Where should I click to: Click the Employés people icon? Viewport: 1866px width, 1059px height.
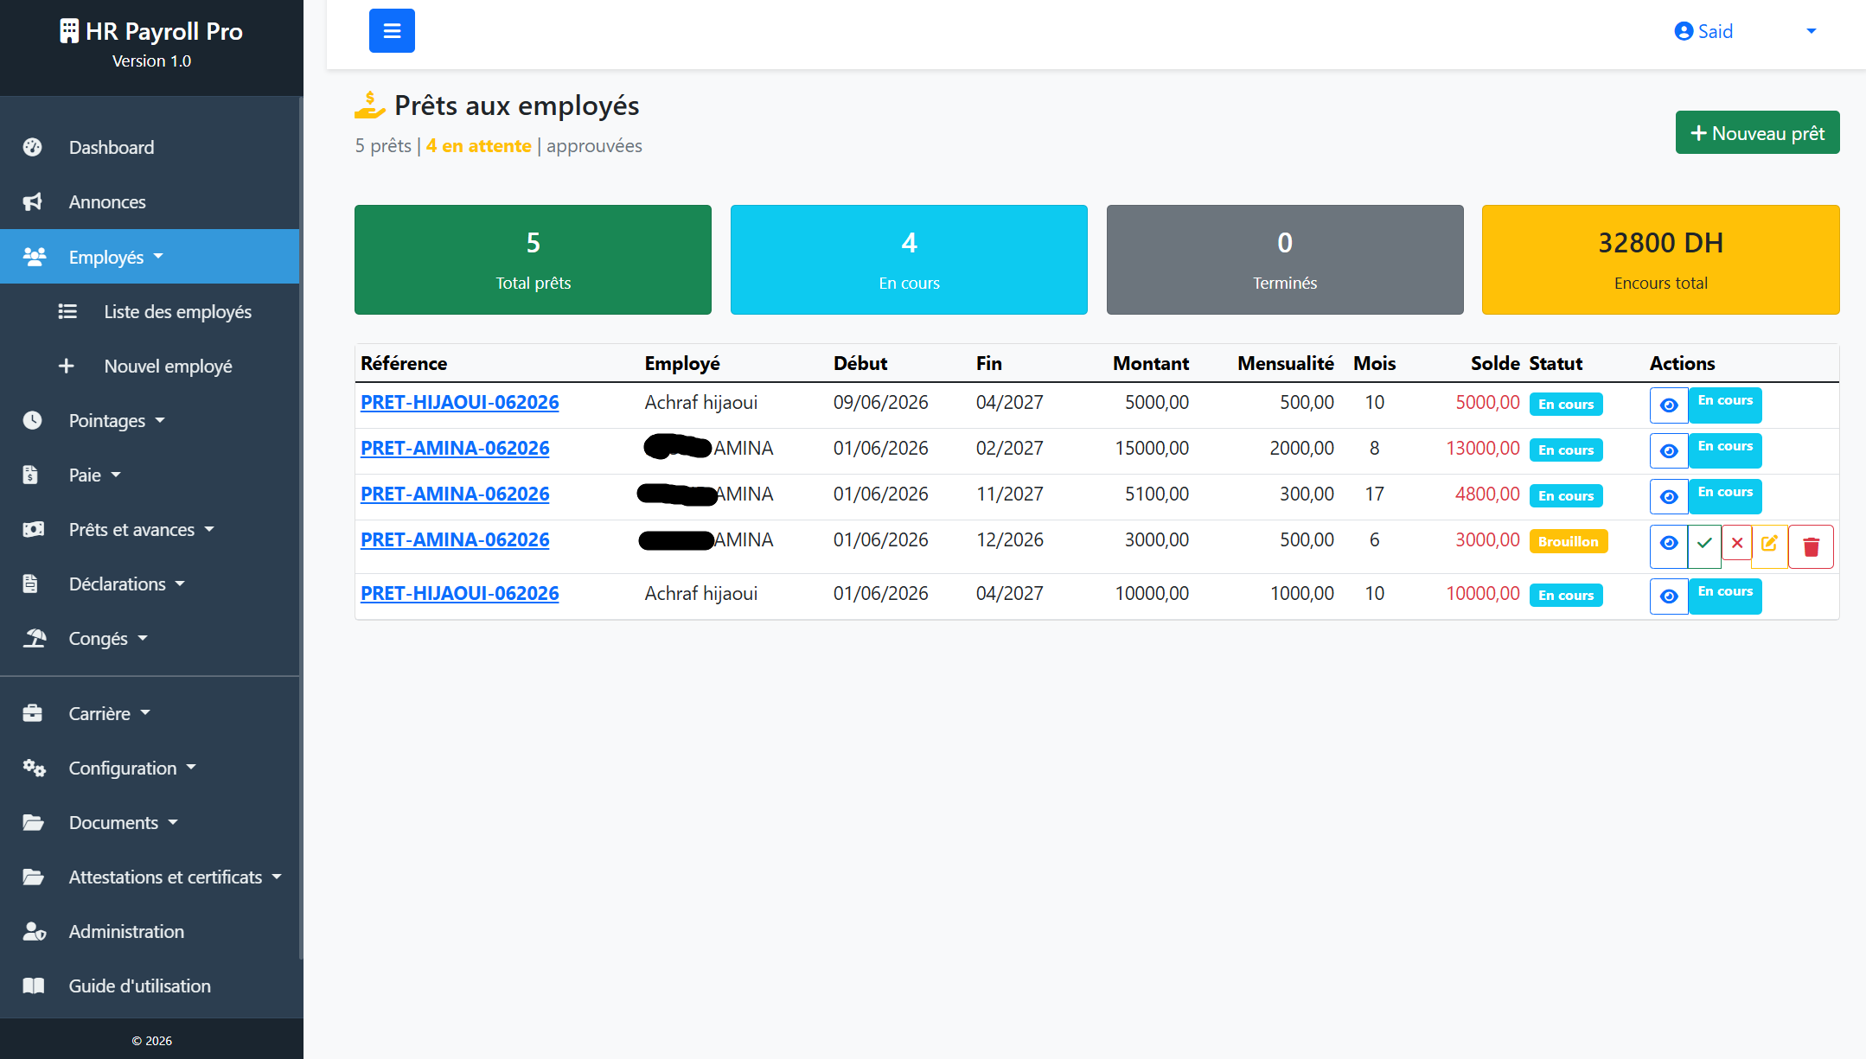pos(34,257)
